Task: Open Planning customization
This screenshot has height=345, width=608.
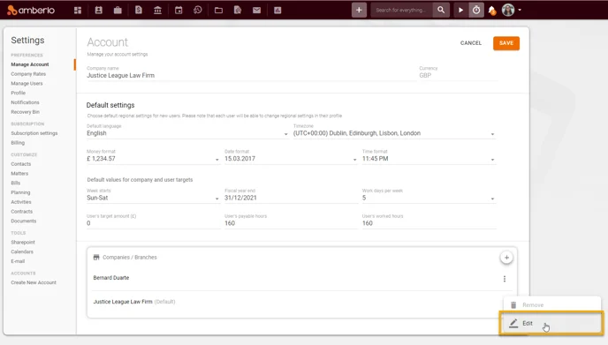Action: pos(20,192)
